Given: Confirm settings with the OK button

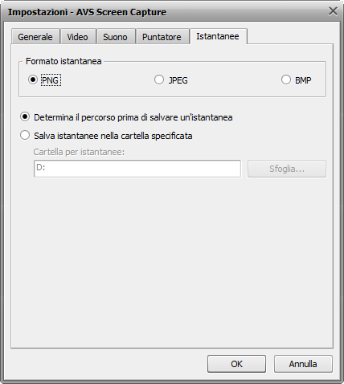Looking at the screenshot, I should click(236, 364).
